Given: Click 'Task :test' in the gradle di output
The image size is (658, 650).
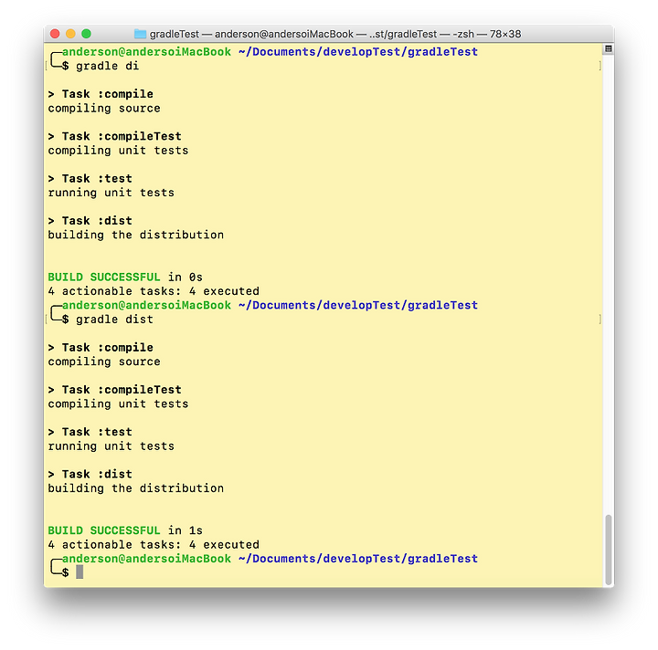Looking at the screenshot, I should click(x=97, y=179).
